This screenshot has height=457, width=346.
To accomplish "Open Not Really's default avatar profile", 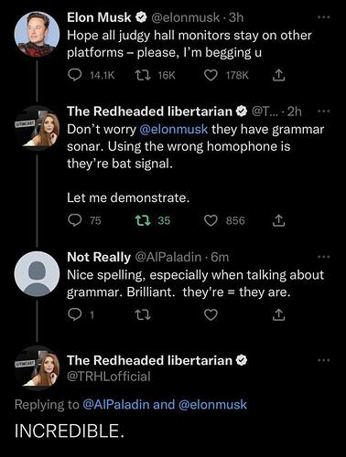I will pos(37,273).
